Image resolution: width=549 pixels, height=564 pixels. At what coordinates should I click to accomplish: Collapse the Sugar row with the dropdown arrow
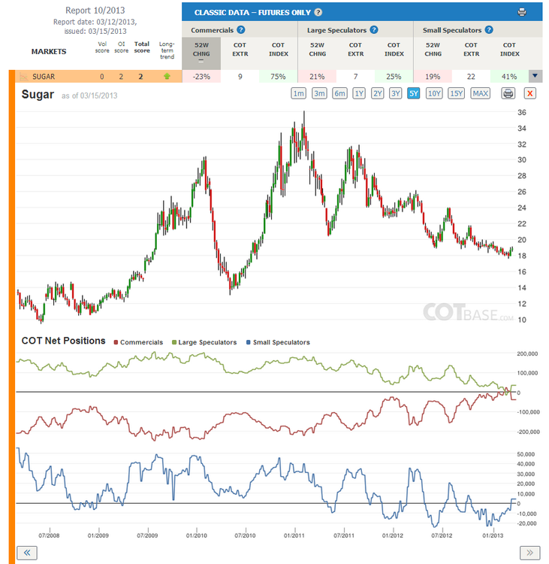point(535,76)
